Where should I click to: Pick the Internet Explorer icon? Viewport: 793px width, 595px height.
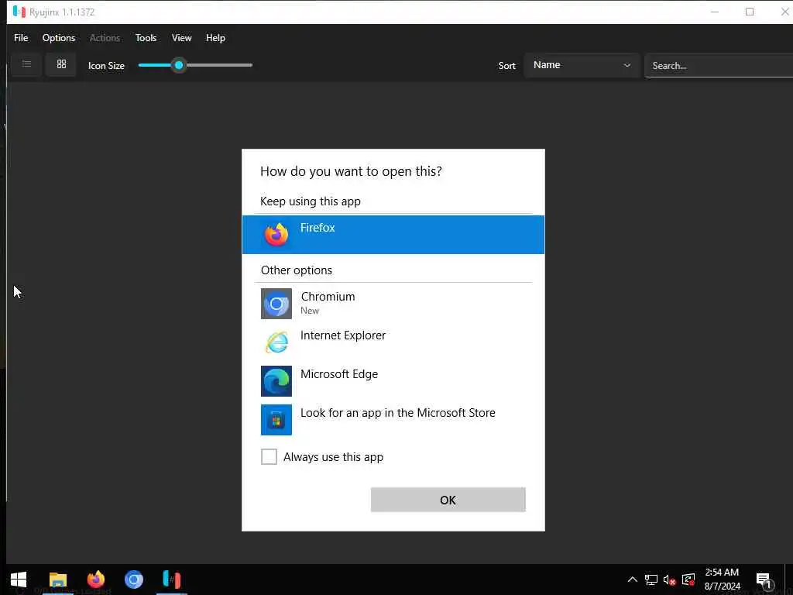point(276,342)
